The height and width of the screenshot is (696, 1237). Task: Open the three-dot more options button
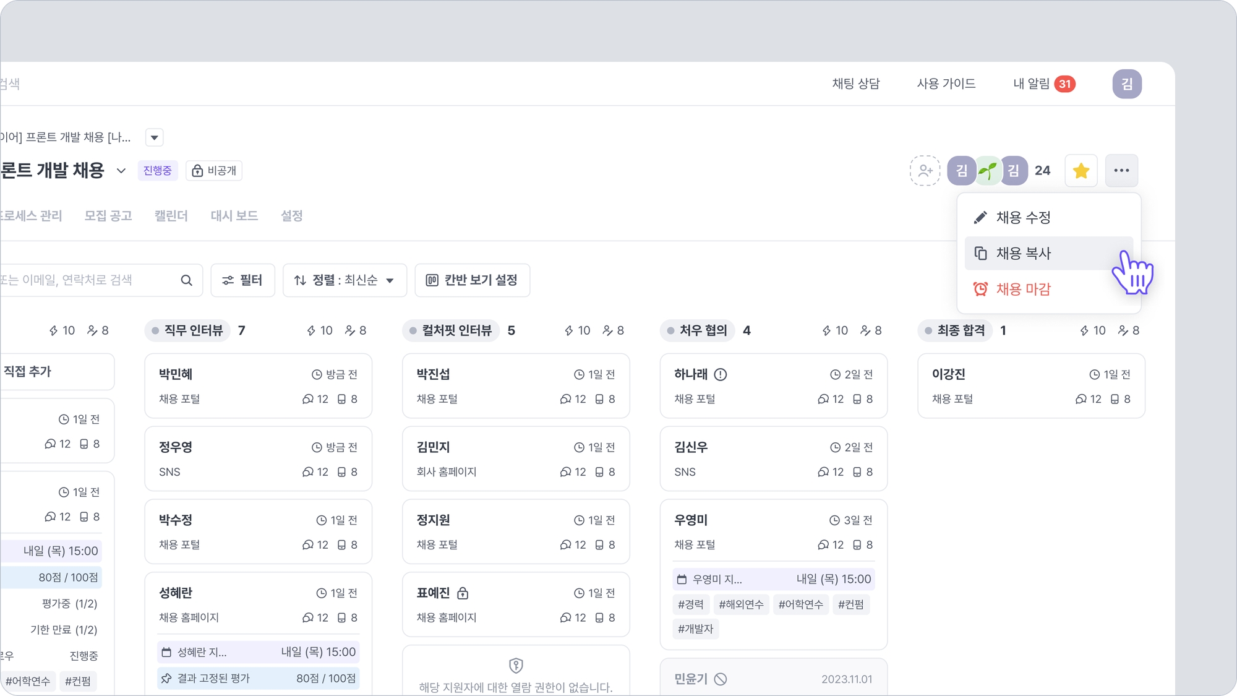(x=1121, y=170)
